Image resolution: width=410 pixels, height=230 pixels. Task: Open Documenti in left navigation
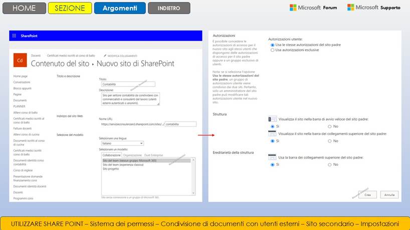20,100
